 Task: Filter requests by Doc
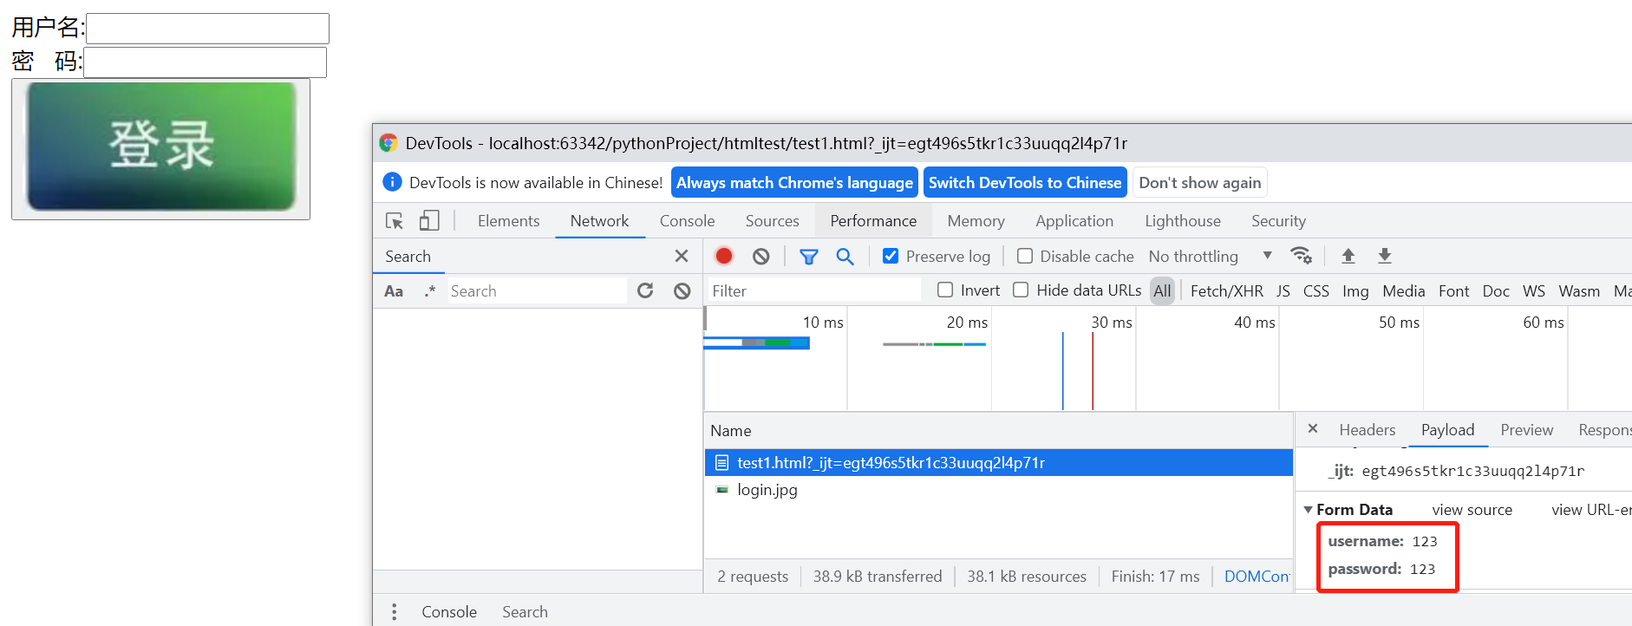click(1496, 291)
